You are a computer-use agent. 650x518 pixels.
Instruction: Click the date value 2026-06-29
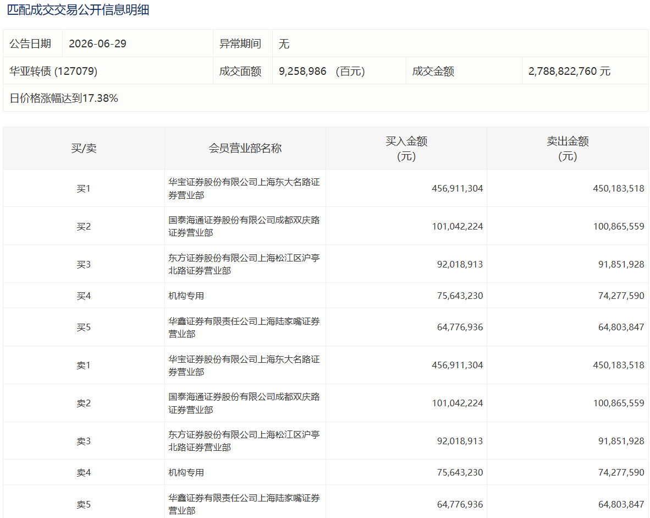(97, 43)
